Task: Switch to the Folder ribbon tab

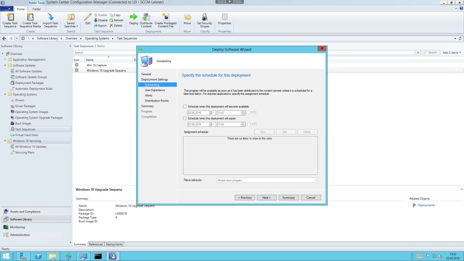Action: pyautogui.click(x=37, y=9)
